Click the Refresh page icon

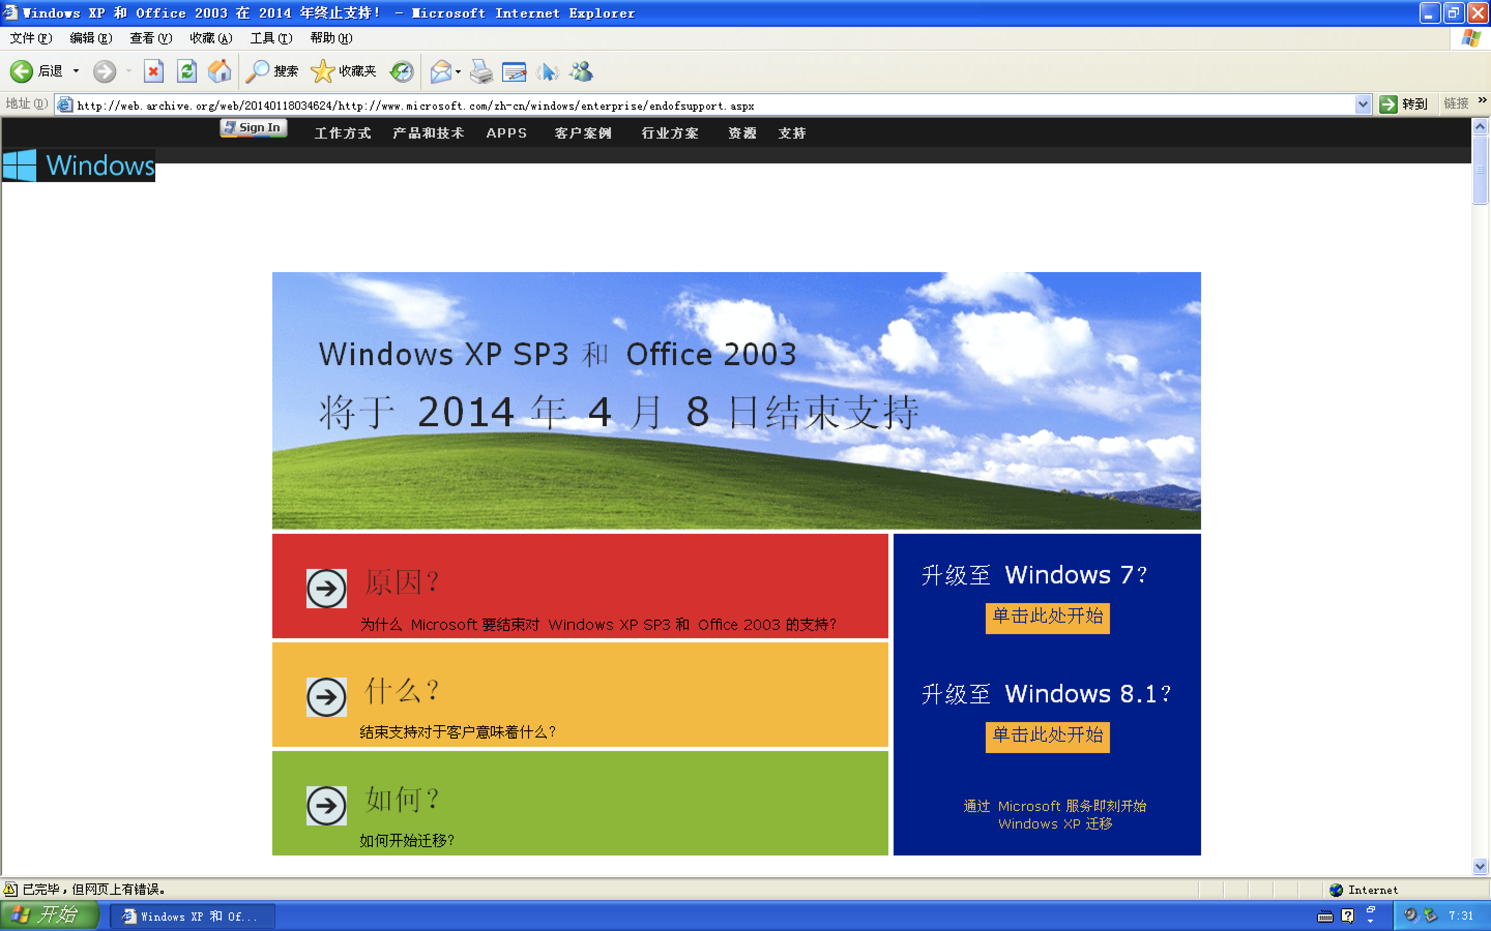187,71
